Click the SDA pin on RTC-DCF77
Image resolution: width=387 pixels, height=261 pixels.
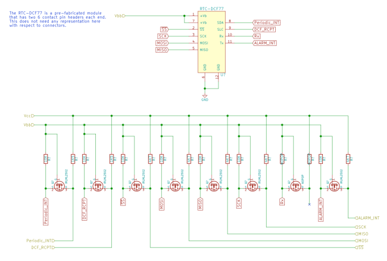coord(220,23)
